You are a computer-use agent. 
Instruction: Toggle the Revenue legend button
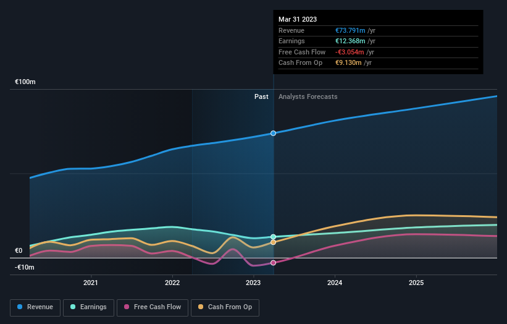click(x=35, y=307)
